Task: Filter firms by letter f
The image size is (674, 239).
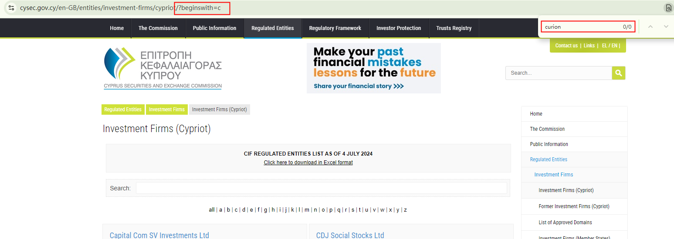Action: point(259,210)
